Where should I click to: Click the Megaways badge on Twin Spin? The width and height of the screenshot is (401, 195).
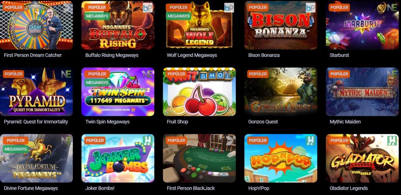click(x=97, y=83)
